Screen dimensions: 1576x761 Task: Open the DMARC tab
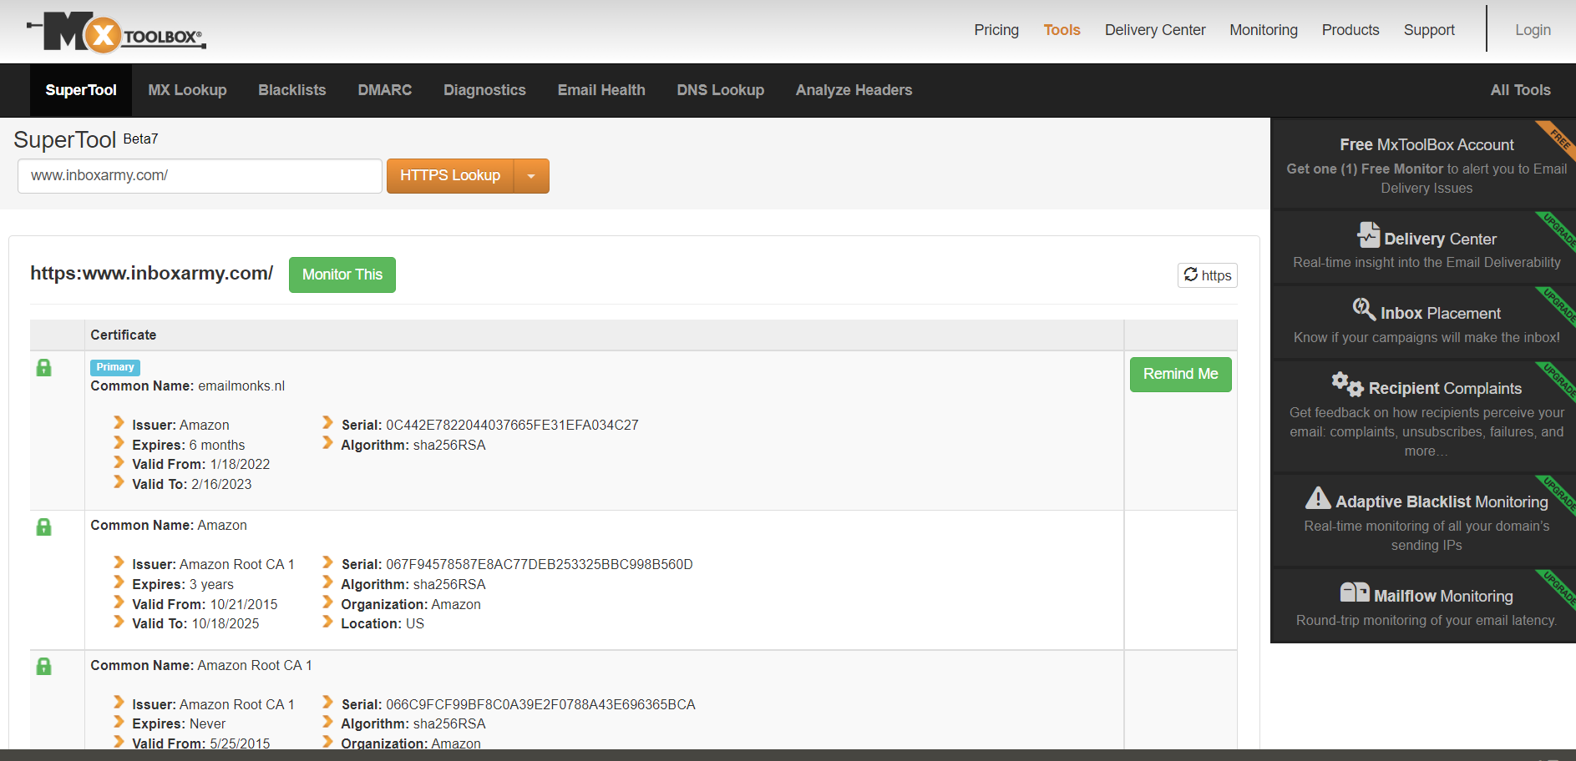click(384, 89)
